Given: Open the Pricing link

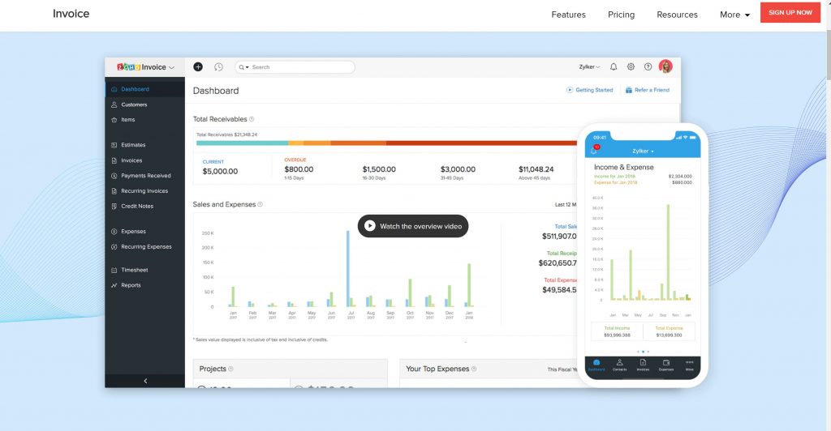Looking at the screenshot, I should tap(621, 15).
